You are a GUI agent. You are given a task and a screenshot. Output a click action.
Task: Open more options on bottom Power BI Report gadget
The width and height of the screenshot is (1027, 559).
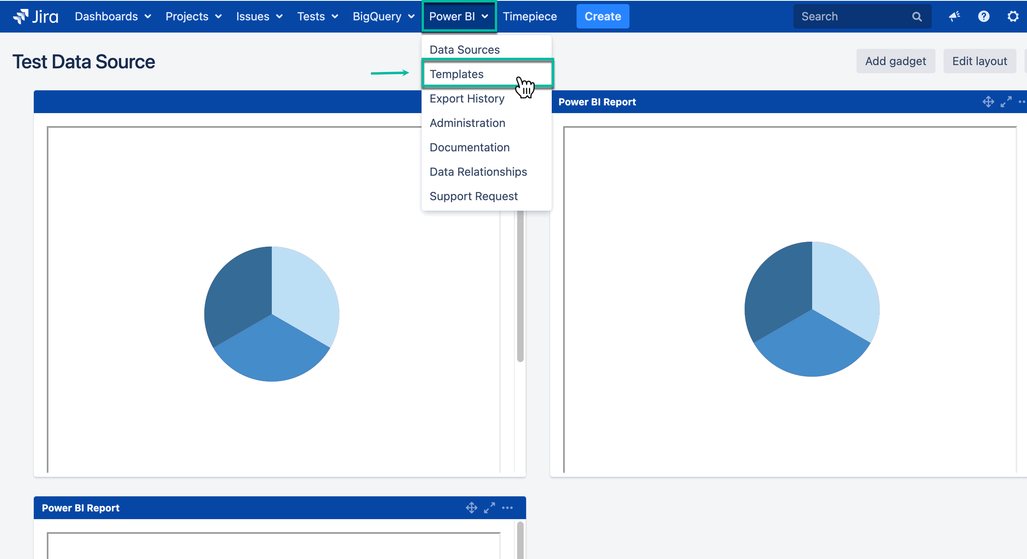click(507, 508)
